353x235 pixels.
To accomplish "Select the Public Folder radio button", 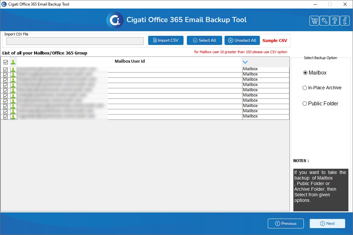I will tap(304, 103).
